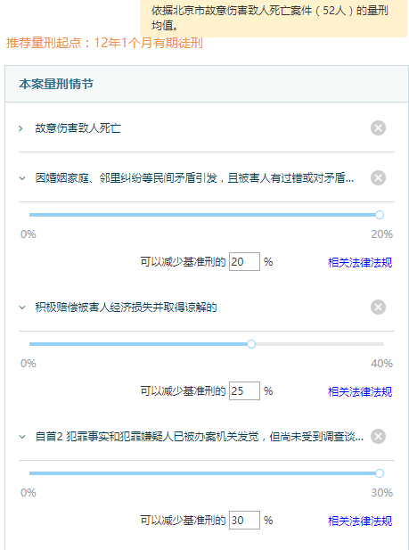The image size is (409, 550).
Task: Expand the 故意伤害致人死亡 row chevron
Action: (21, 128)
